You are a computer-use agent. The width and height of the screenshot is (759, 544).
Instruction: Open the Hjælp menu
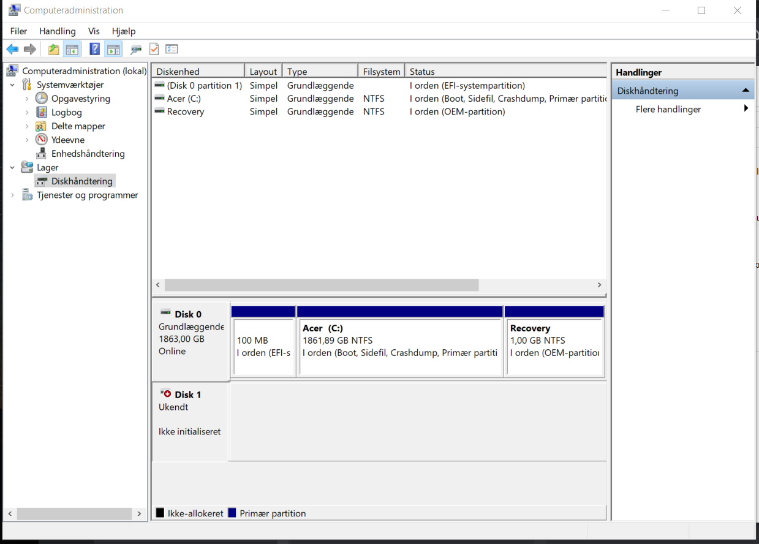[124, 31]
